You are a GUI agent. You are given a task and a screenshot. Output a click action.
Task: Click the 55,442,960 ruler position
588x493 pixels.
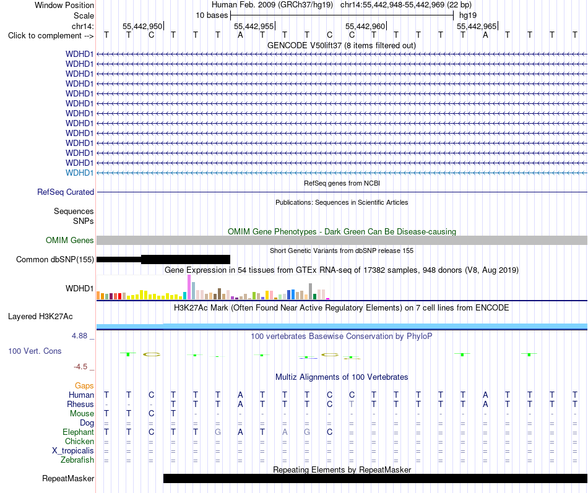pyautogui.click(x=365, y=27)
